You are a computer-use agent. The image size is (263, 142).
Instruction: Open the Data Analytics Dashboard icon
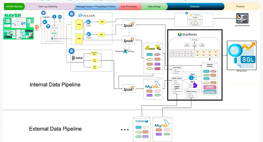tap(242, 19)
